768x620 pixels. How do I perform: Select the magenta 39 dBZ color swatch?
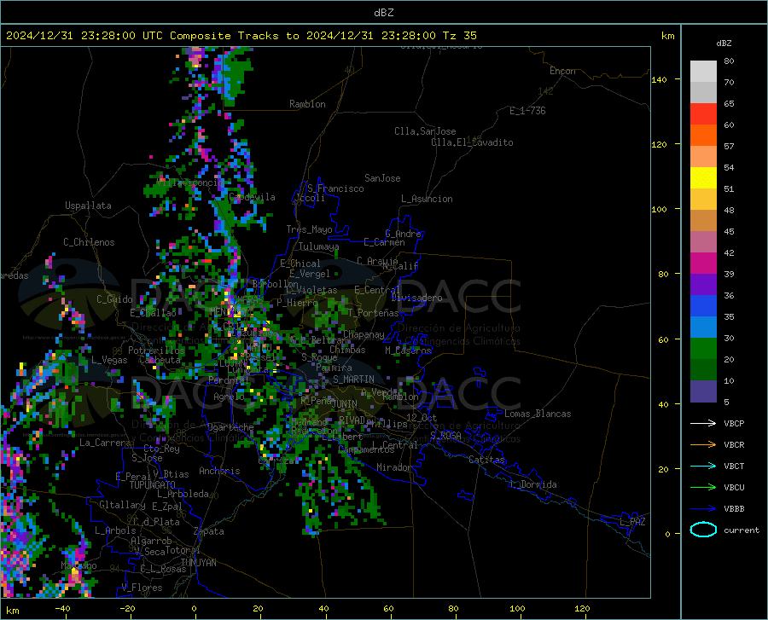703,264
